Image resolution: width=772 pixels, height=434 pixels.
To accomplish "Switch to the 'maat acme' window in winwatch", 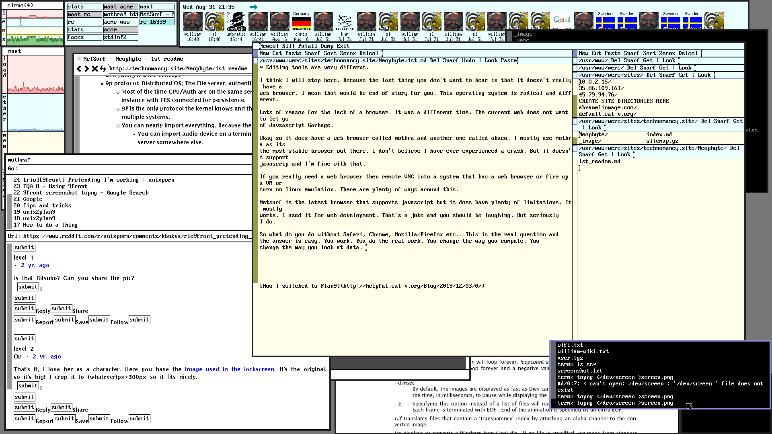I will click(121, 7).
